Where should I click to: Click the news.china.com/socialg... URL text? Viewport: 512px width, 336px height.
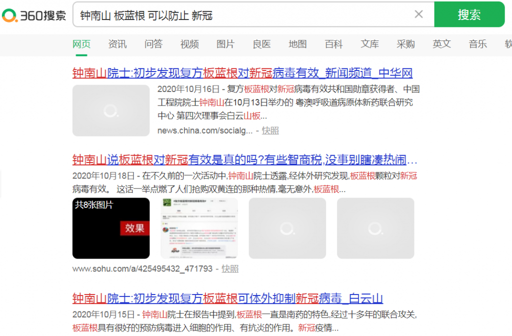point(204,130)
